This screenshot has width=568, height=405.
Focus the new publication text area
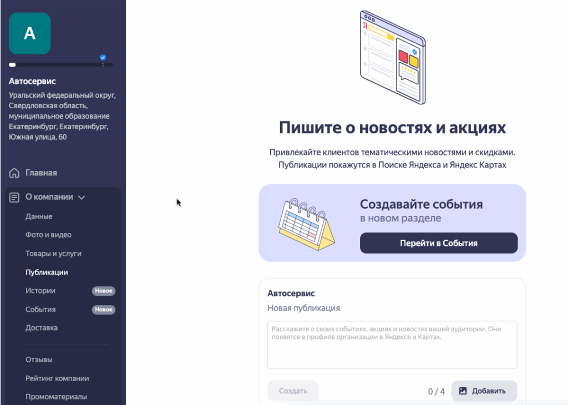click(x=392, y=345)
